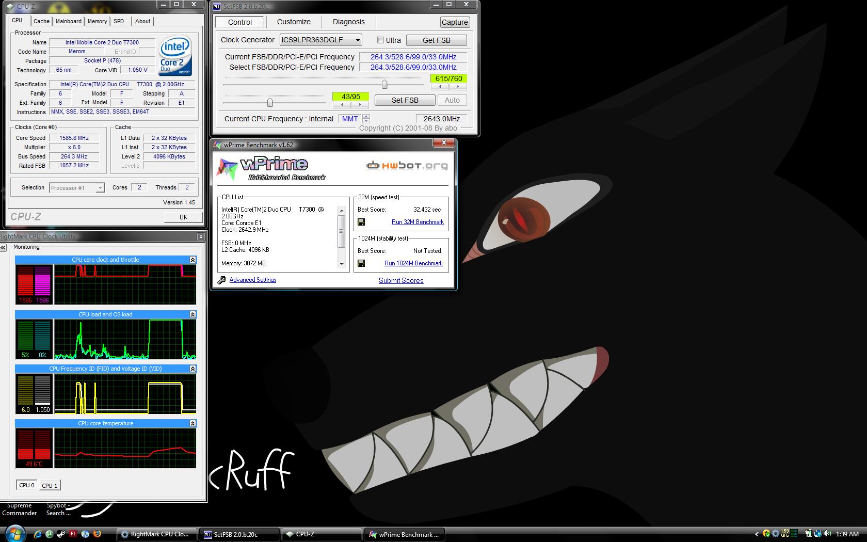The image size is (867, 542).
Task: Click the Run 32M Benchmark link
Action: click(418, 222)
